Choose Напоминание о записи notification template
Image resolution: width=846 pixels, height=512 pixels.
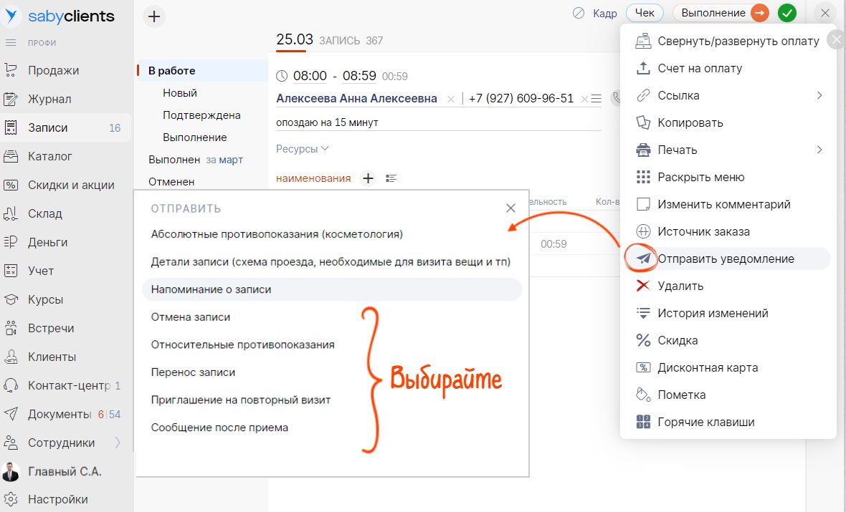tap(211, 289)
